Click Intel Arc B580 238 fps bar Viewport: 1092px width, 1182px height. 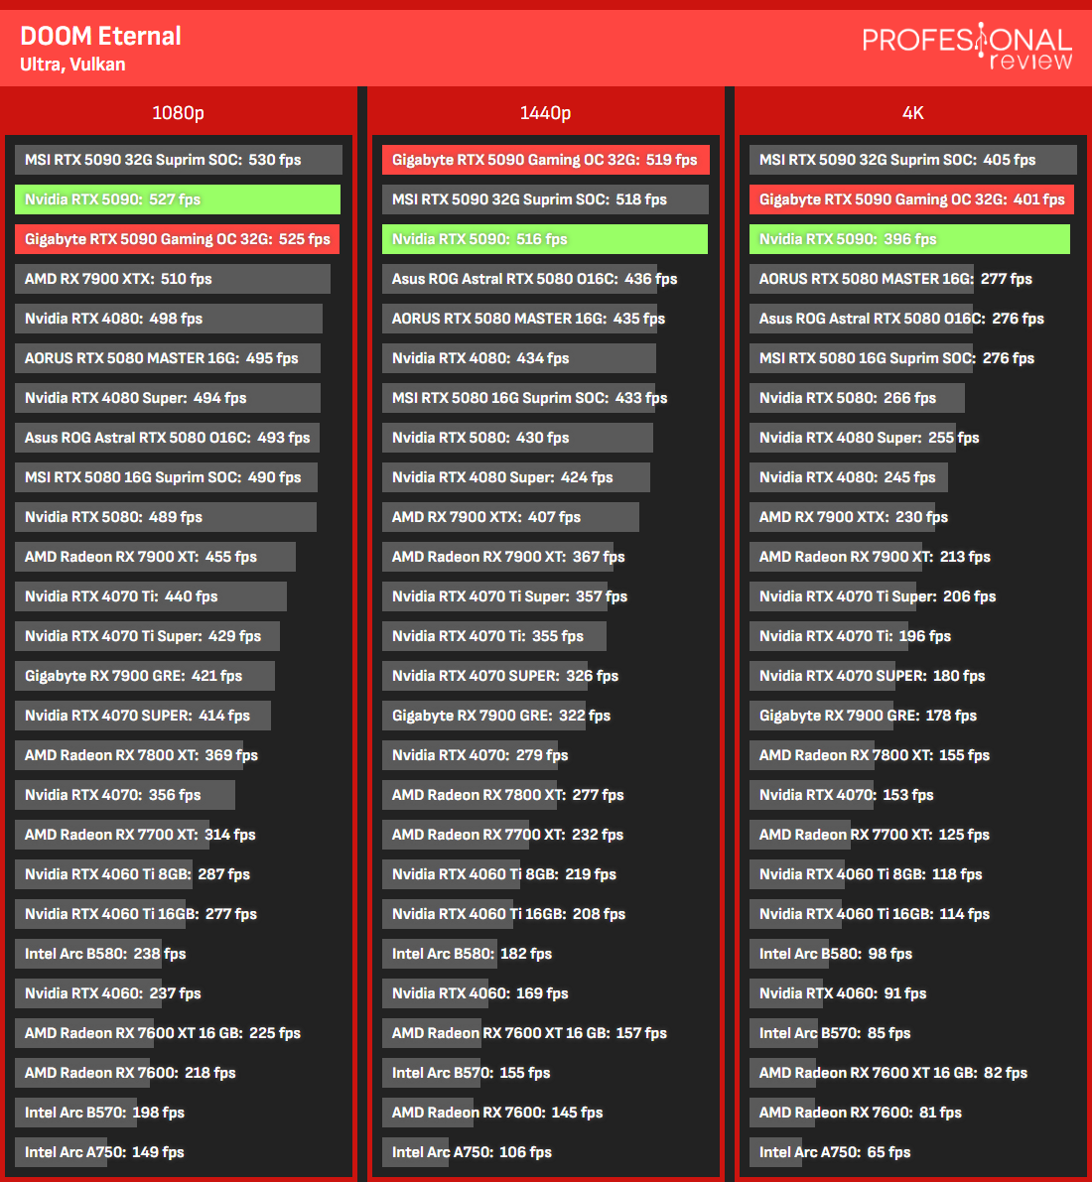click(x=88, y=955)
